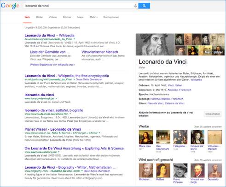Click the blue search magnifier button
226x187 pixels.
[144, 6]
